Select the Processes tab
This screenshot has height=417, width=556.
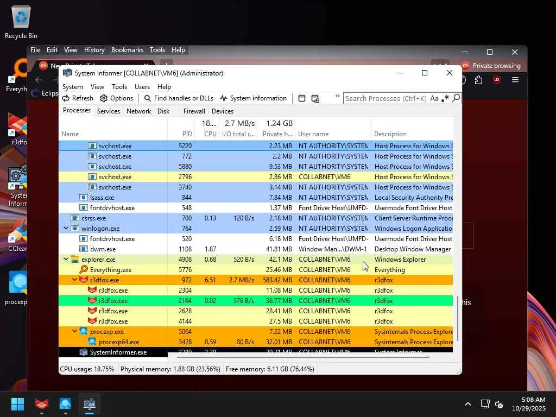pos(77,110)
